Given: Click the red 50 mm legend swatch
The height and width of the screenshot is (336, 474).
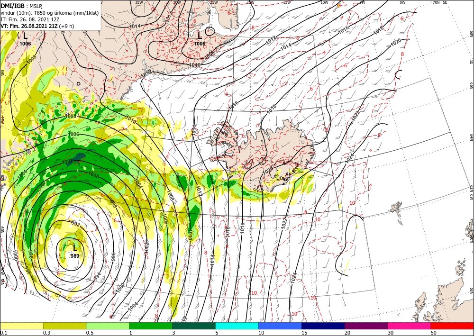Looking at the screenshot, I should coord(452,326).
